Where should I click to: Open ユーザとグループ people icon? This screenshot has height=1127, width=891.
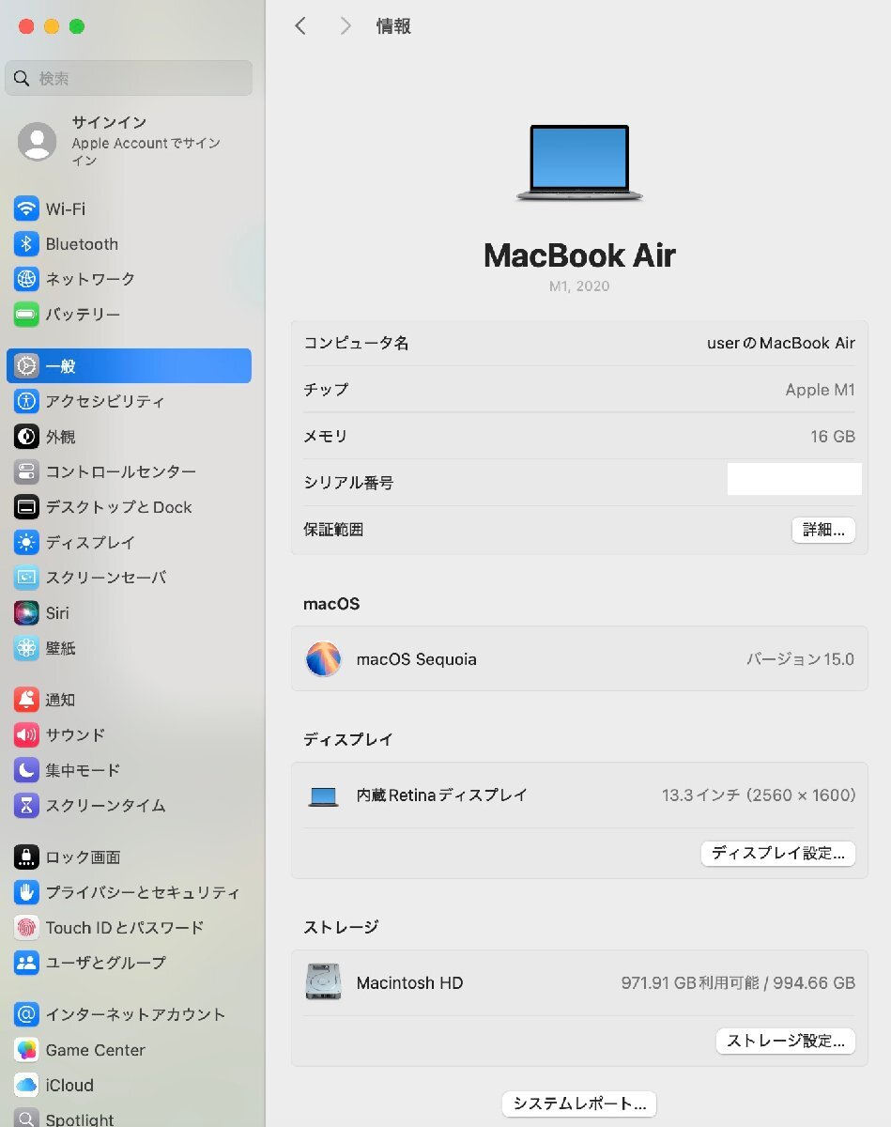(26, 963)
